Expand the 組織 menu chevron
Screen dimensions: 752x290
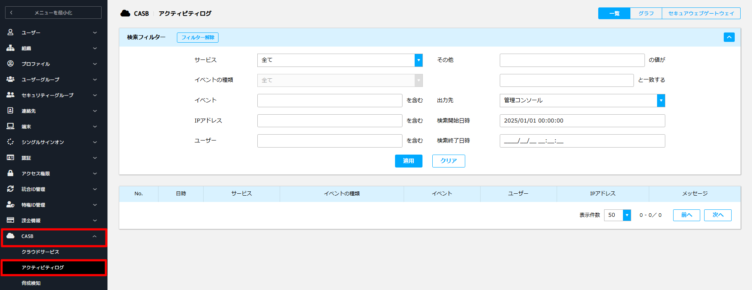(95, 48)
